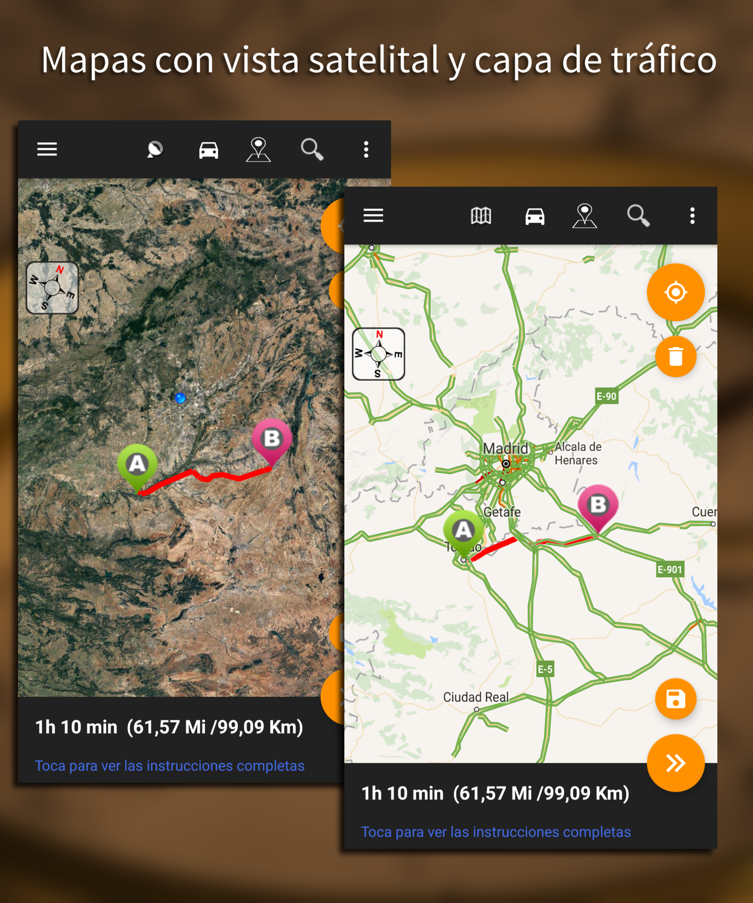The image size is (753, 903).
Task: Select car mode icon on right toolbar
Action: (x=535, y=216)
